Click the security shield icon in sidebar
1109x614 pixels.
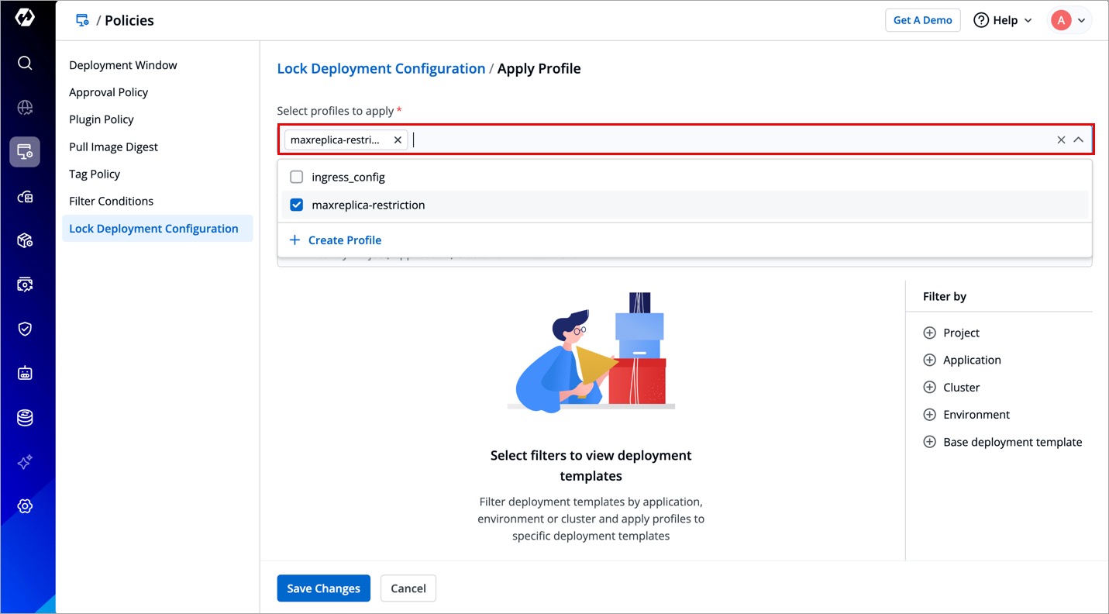pyautogui.click(x=25, y=329)
